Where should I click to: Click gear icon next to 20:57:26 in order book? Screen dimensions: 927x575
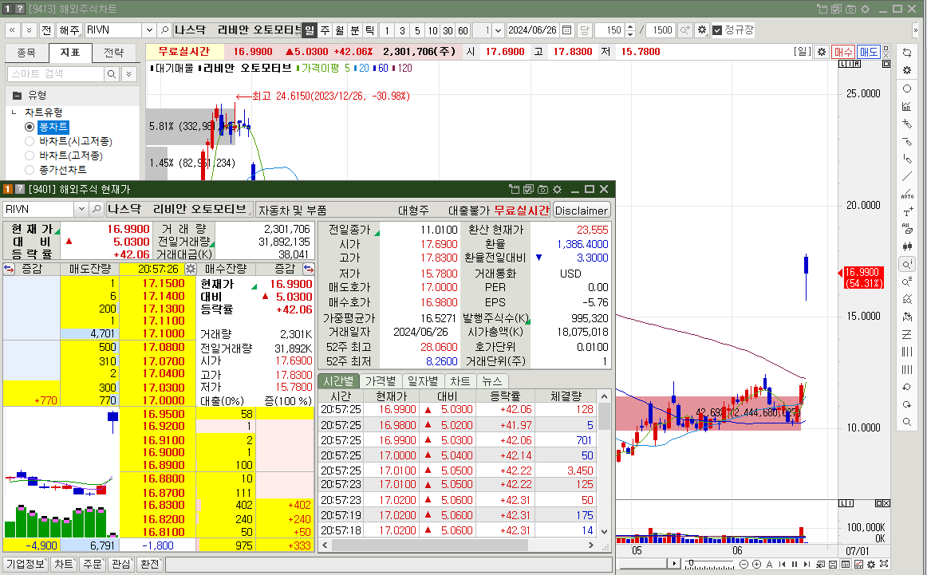pos(191,269)
